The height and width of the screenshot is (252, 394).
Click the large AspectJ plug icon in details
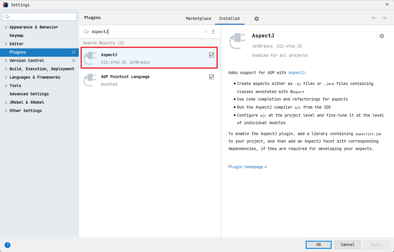point(237,41)
